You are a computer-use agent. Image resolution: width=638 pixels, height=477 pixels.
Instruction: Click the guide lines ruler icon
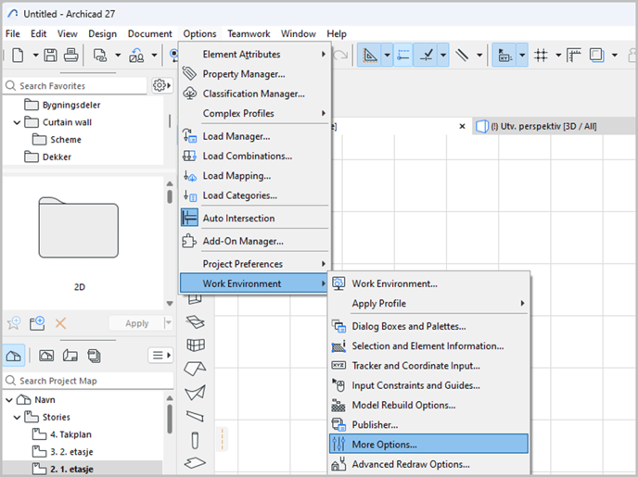[x=574, y=55]
